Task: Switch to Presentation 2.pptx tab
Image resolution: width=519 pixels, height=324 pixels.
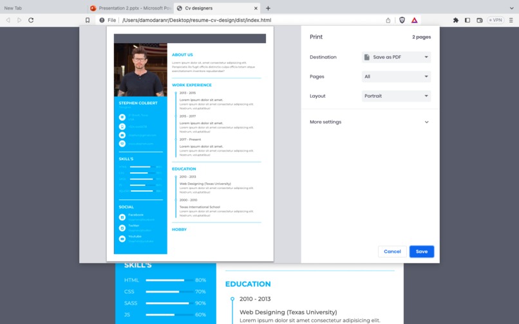Action: 131,8
